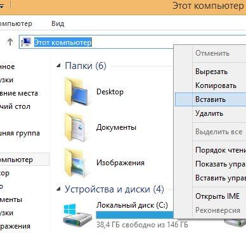Open the quick access toolbar dropdown arrow
Viewport: 246px width, 233px height.
click(x=2, y=6)
